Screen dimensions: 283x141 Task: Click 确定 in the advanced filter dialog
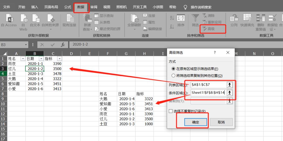click(x=196, y=122)
